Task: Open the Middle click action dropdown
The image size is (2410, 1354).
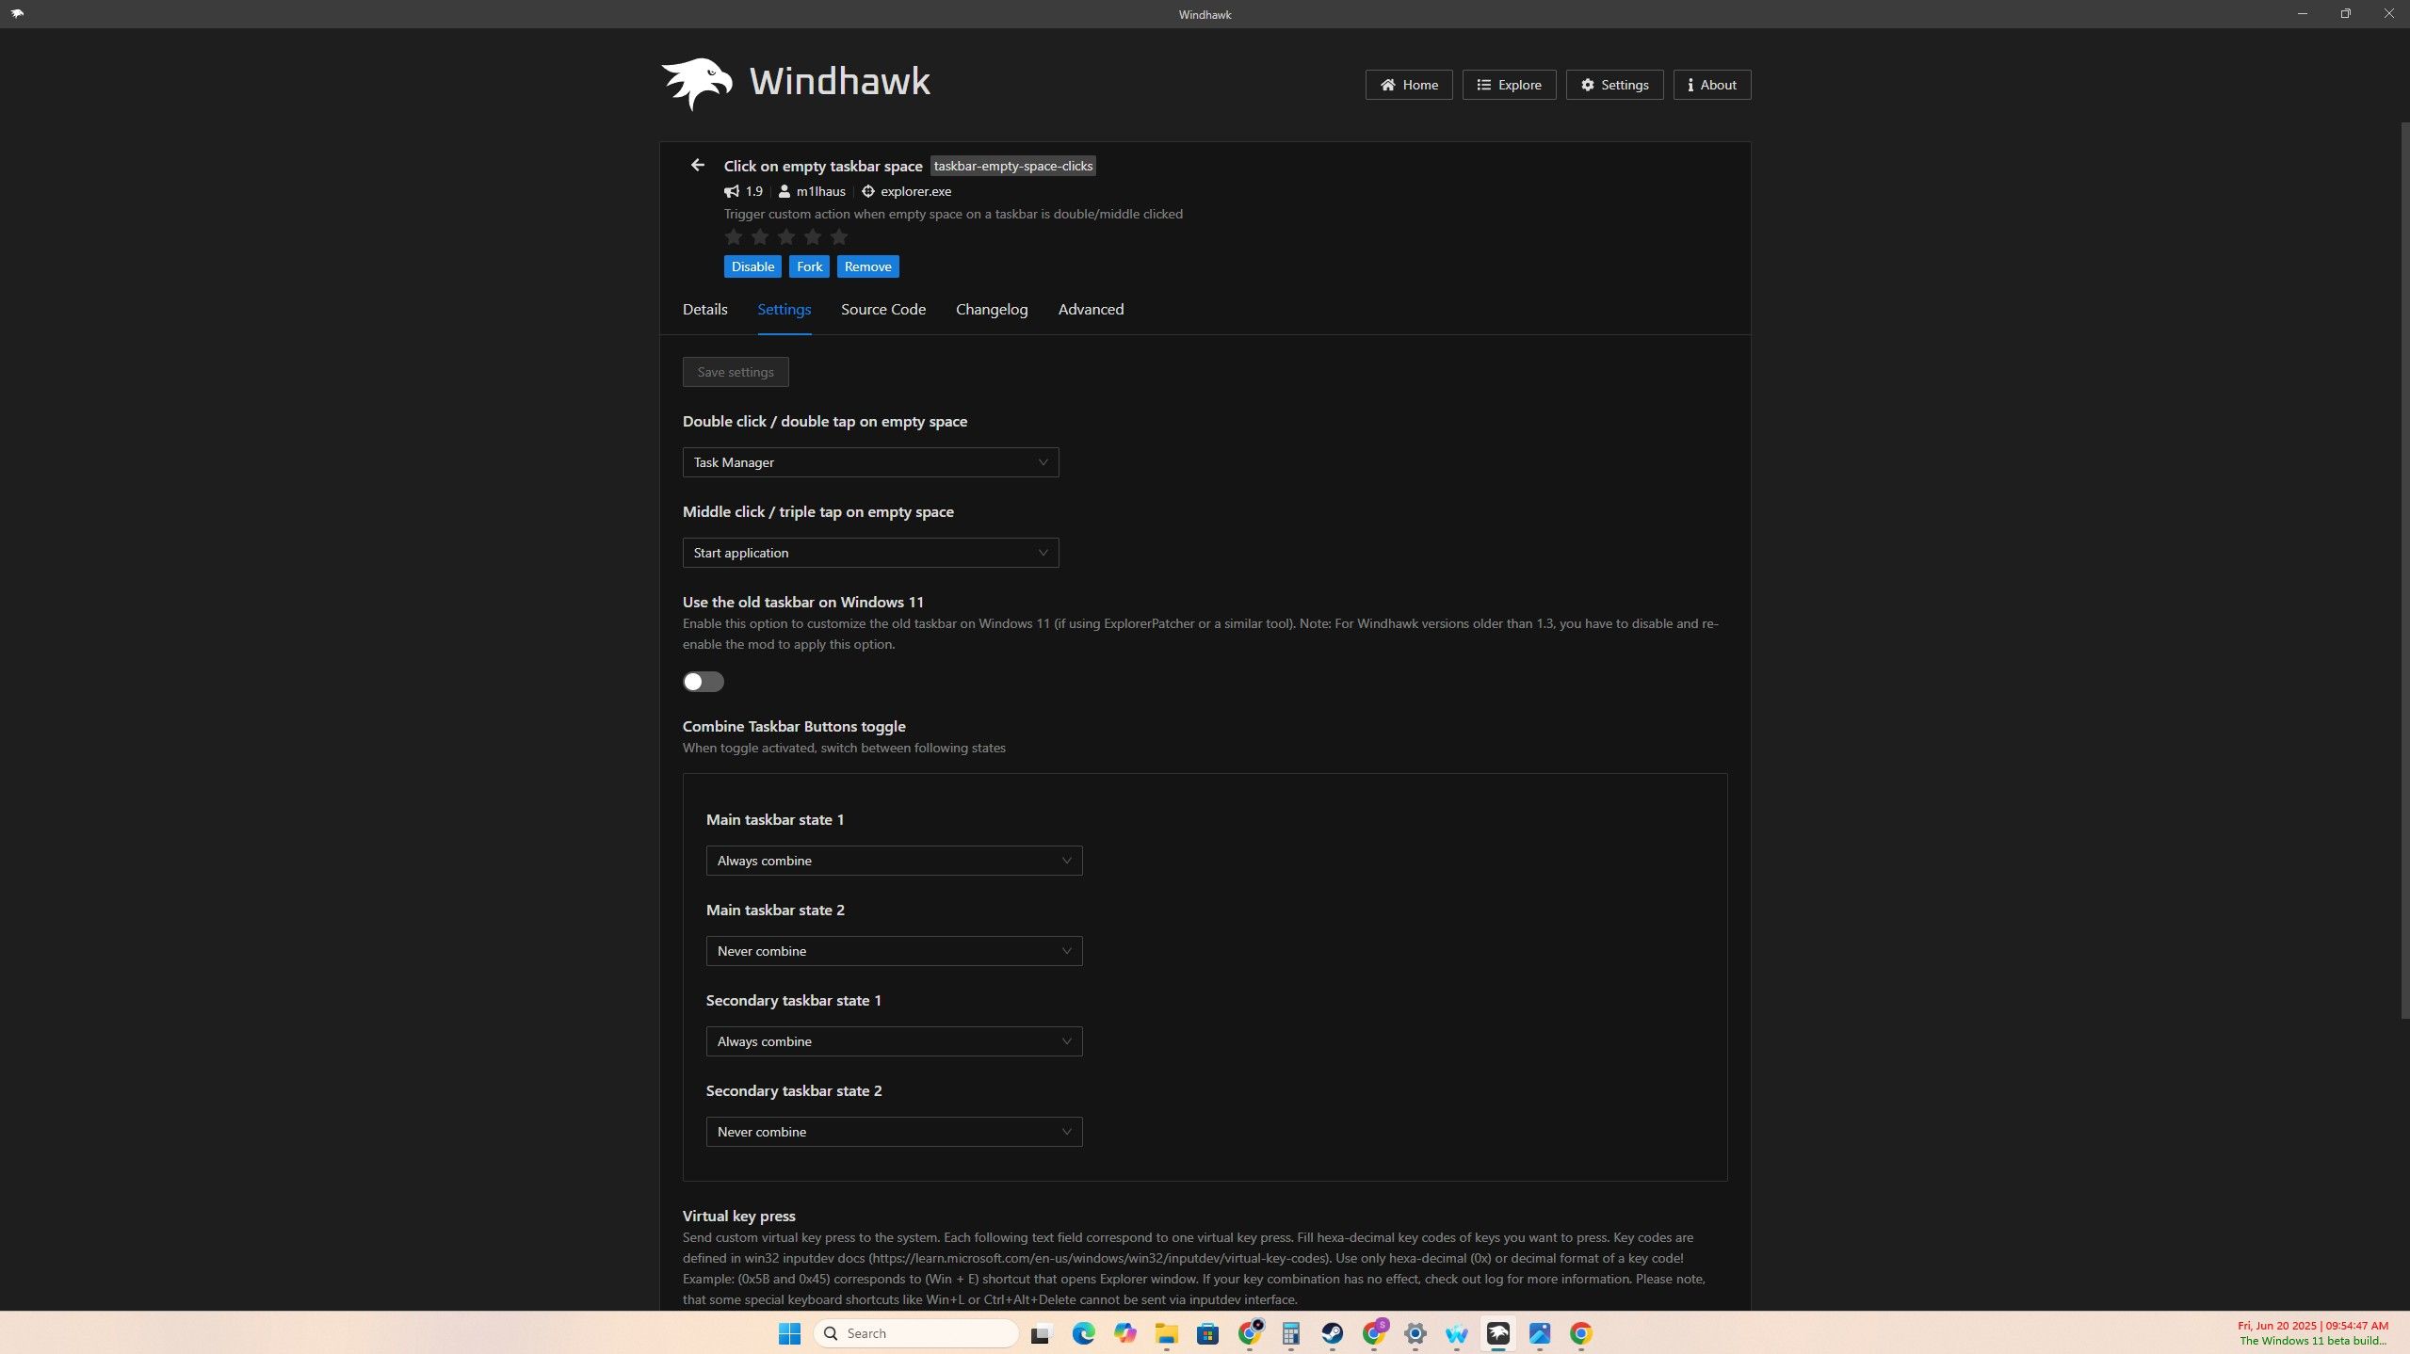Action: pyautogui.click(x=870, y=553)
